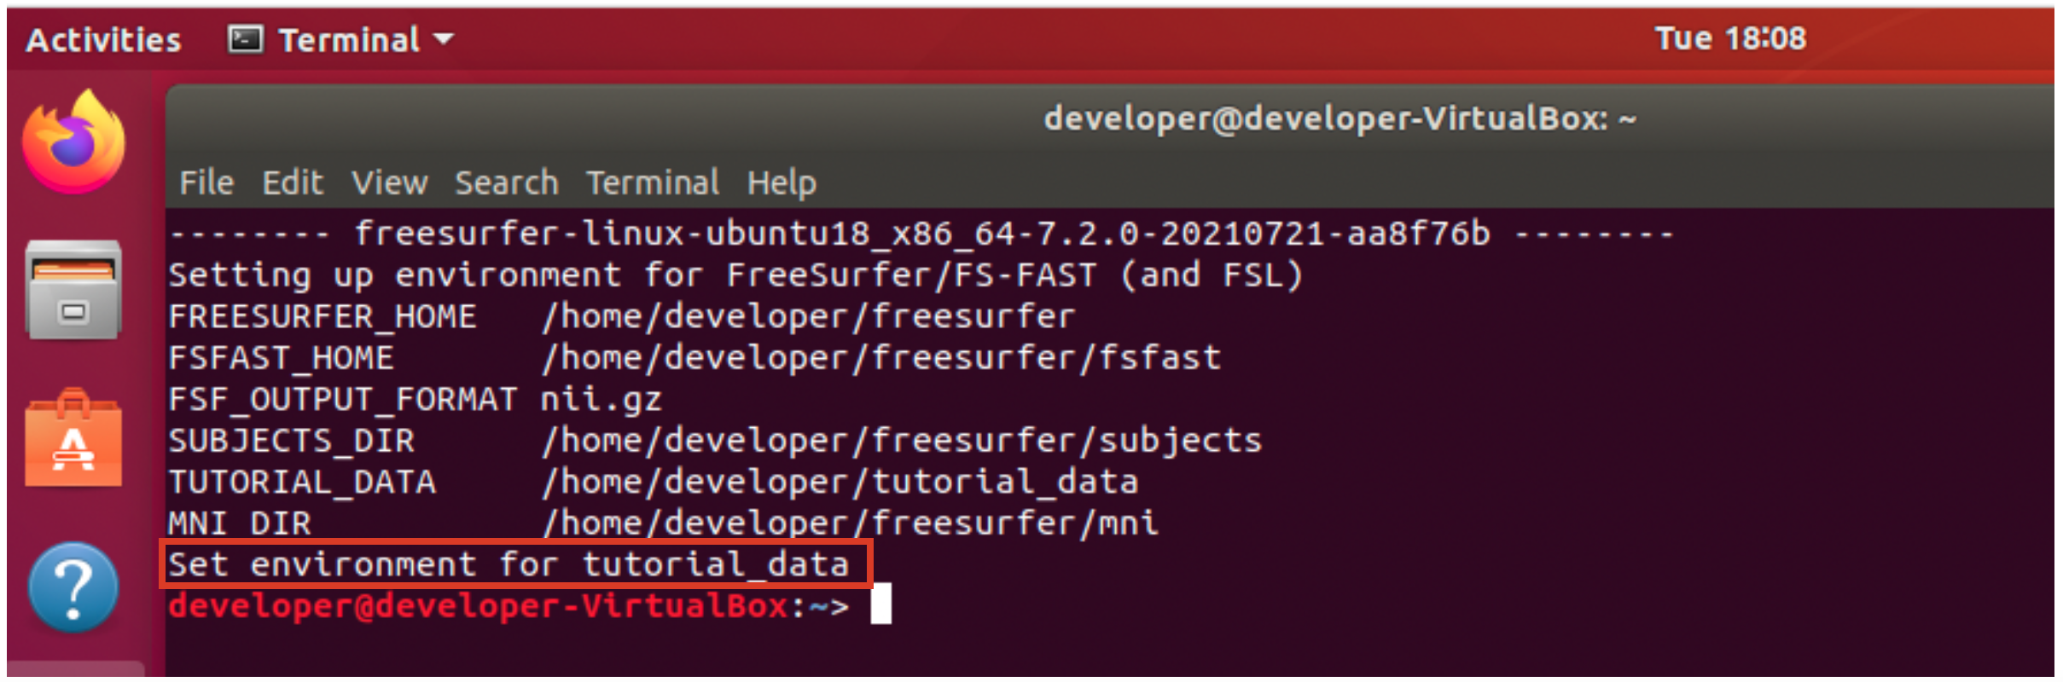The image size is (2063, 682).
Task: Click the 'Set environment for tutorial_data' line
Action: pos(508,564)
